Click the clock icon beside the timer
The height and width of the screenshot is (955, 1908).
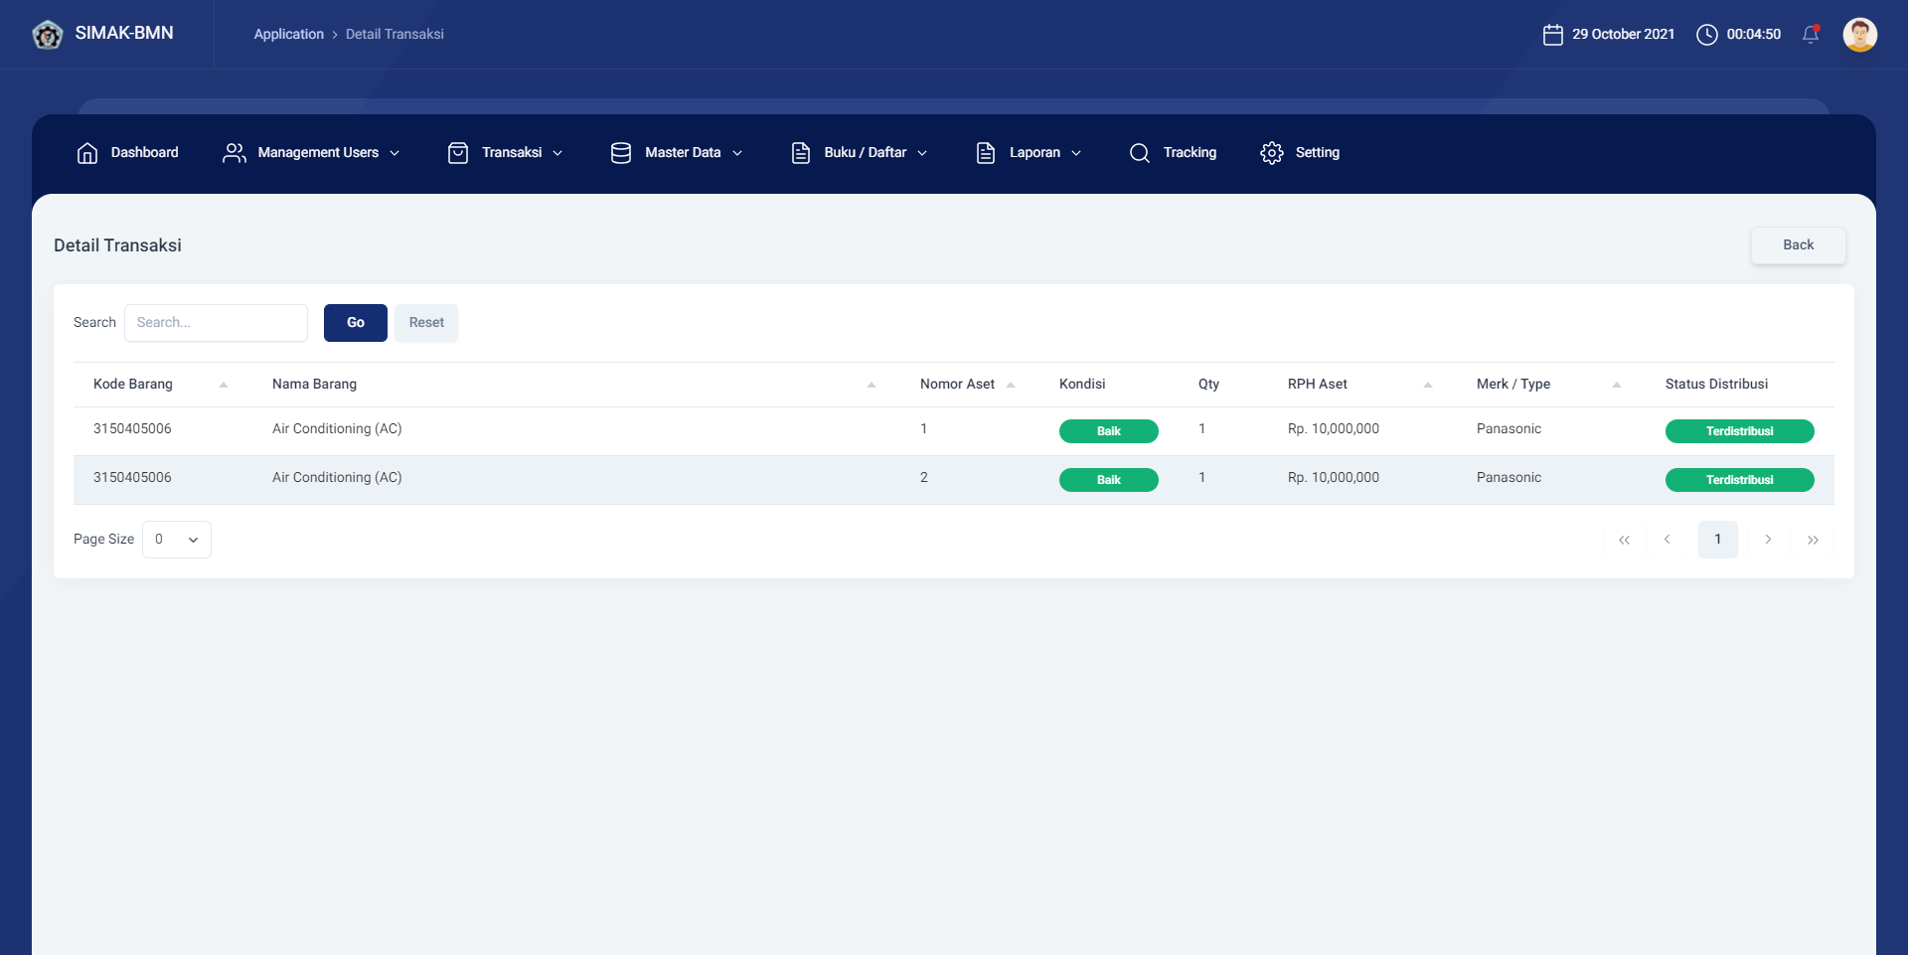coord(1706,35)
